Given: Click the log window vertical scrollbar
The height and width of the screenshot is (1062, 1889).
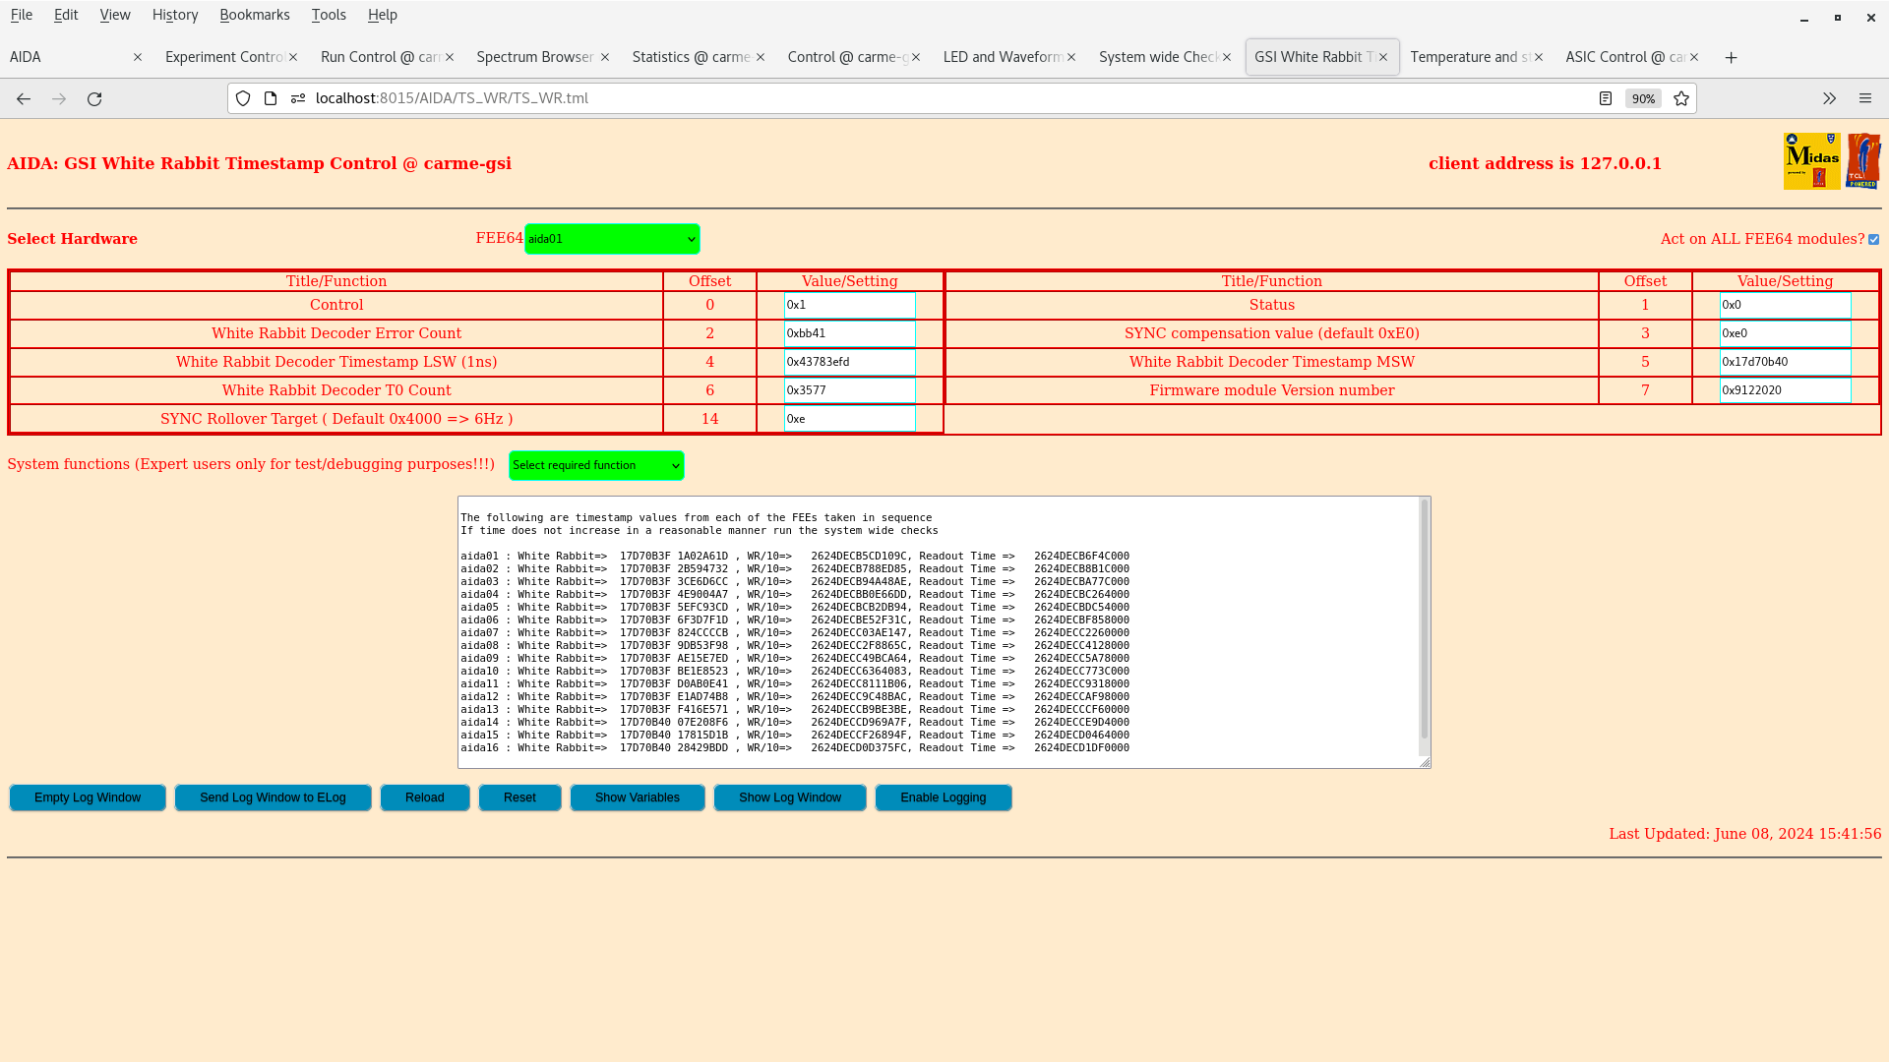Looking at the screenshot, I should [x=1424, y=619].
